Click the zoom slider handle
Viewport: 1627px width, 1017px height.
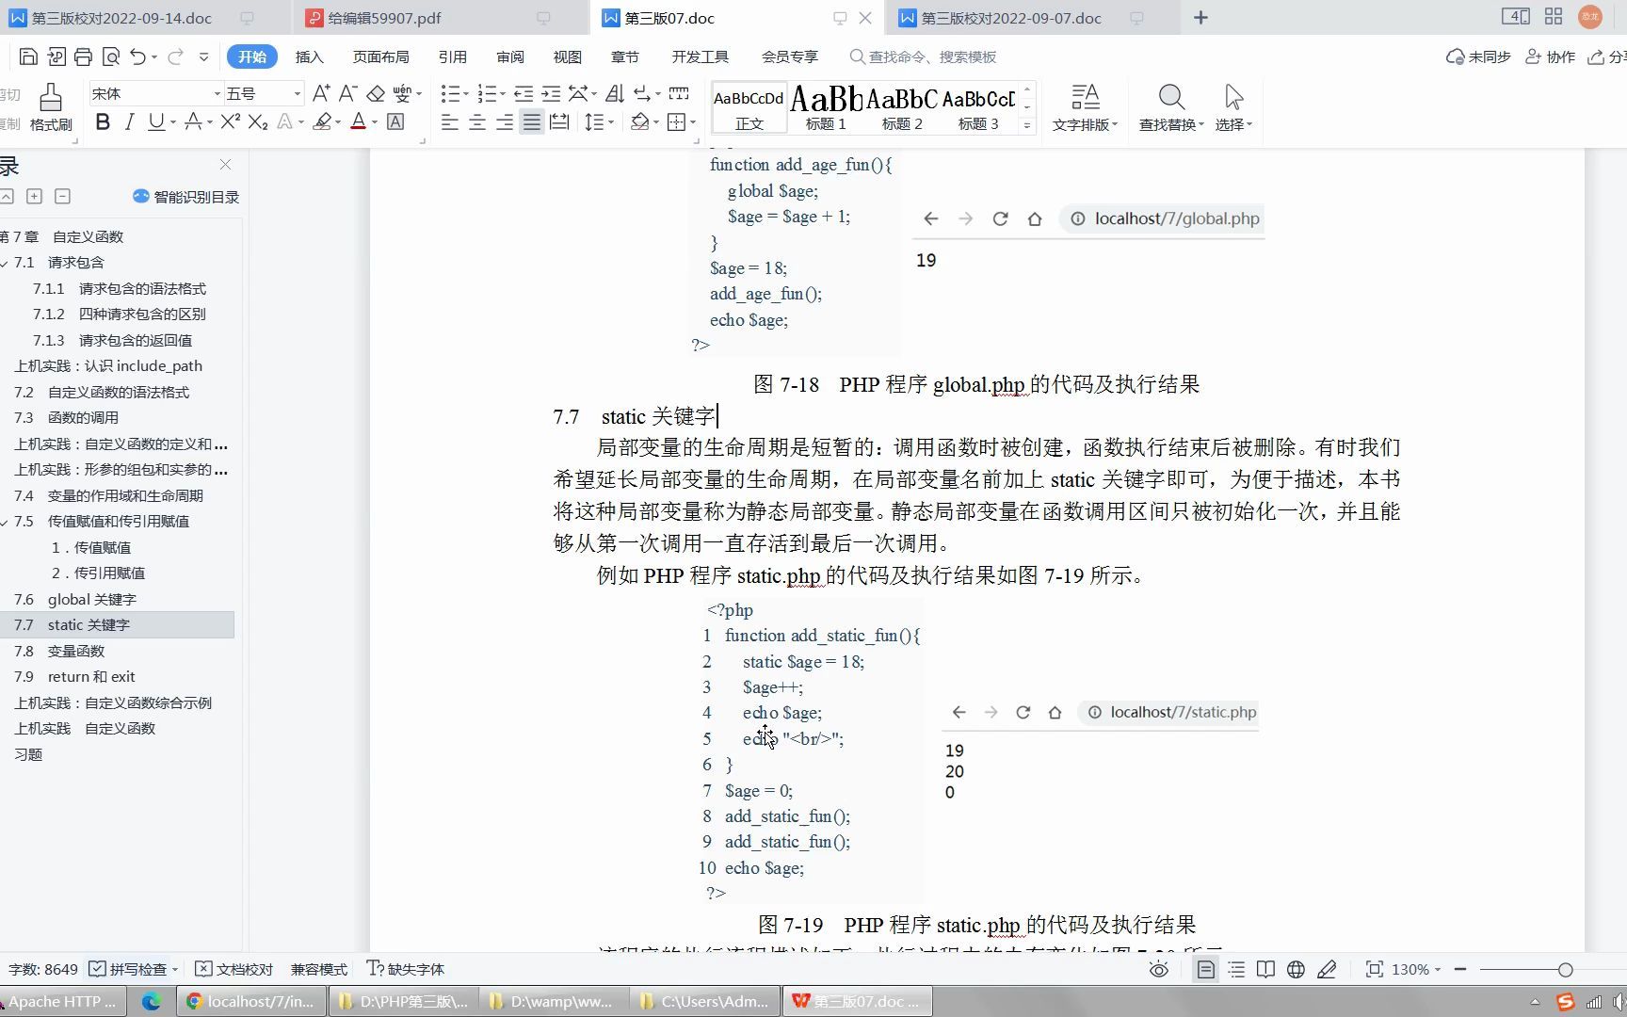tap(1565, 969)
